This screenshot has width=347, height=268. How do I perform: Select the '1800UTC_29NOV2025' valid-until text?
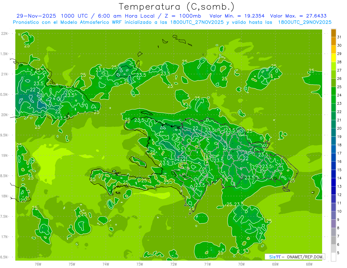point(304,22)
